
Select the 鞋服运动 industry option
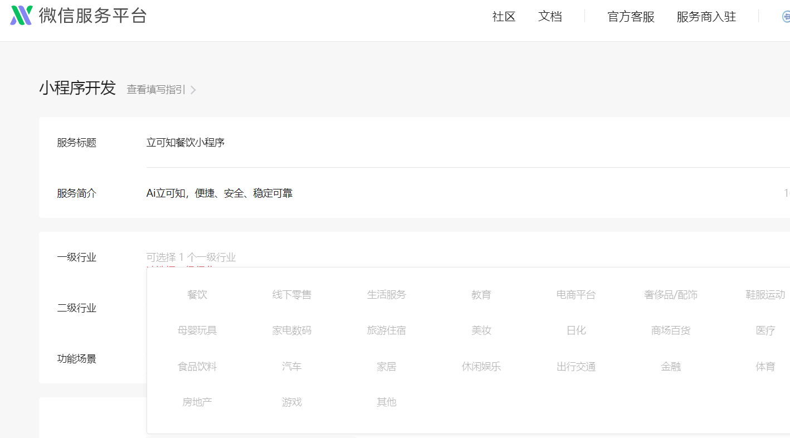click(x=765, y=295)
